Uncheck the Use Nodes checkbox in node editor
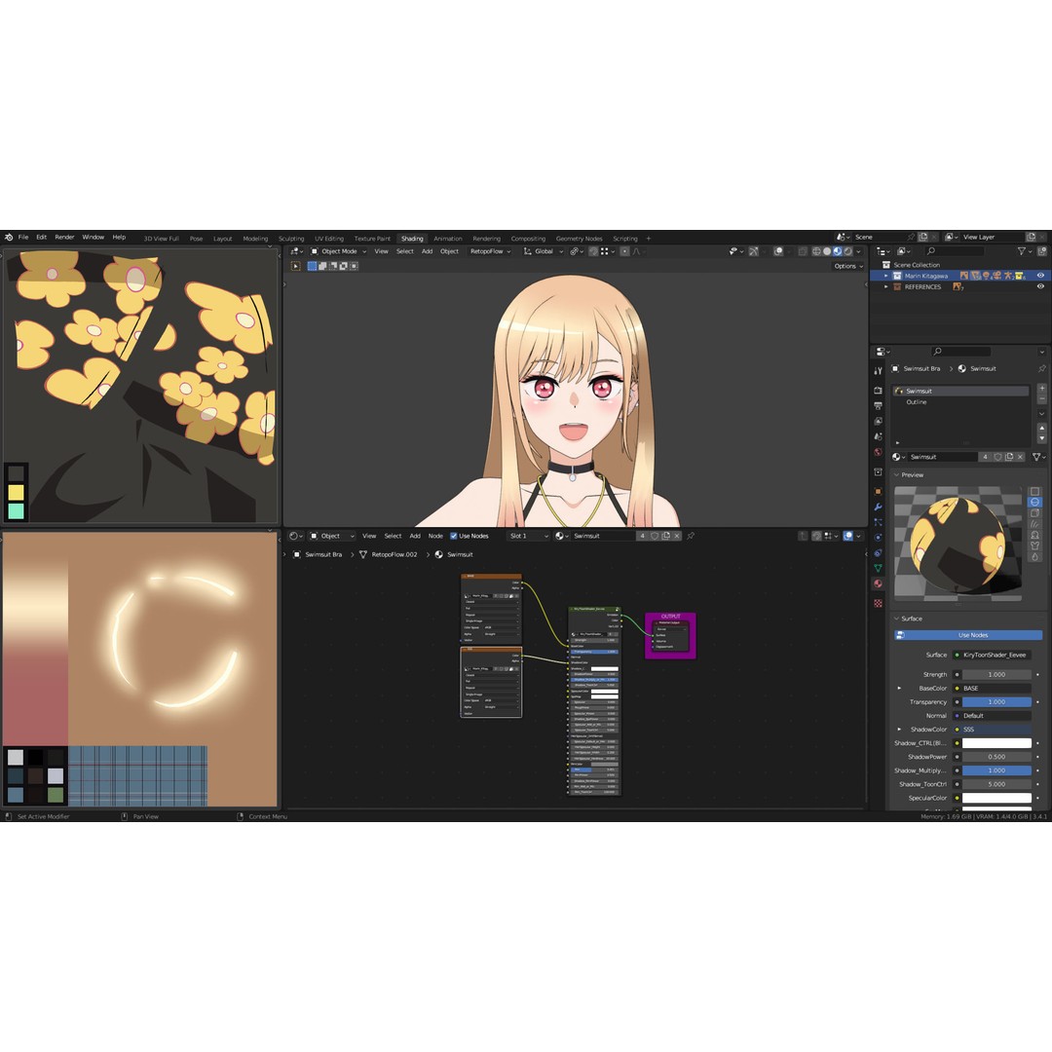 click(454, 536)
